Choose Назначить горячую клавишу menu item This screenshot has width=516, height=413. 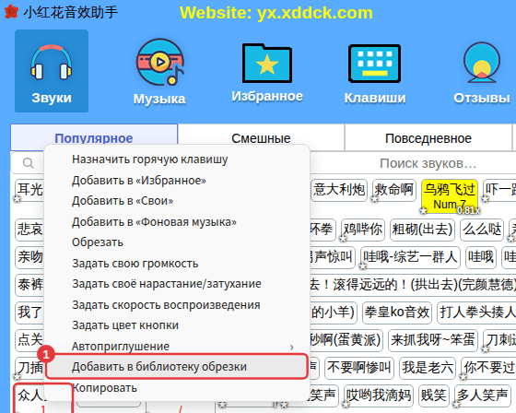click(x=149, y=159)
